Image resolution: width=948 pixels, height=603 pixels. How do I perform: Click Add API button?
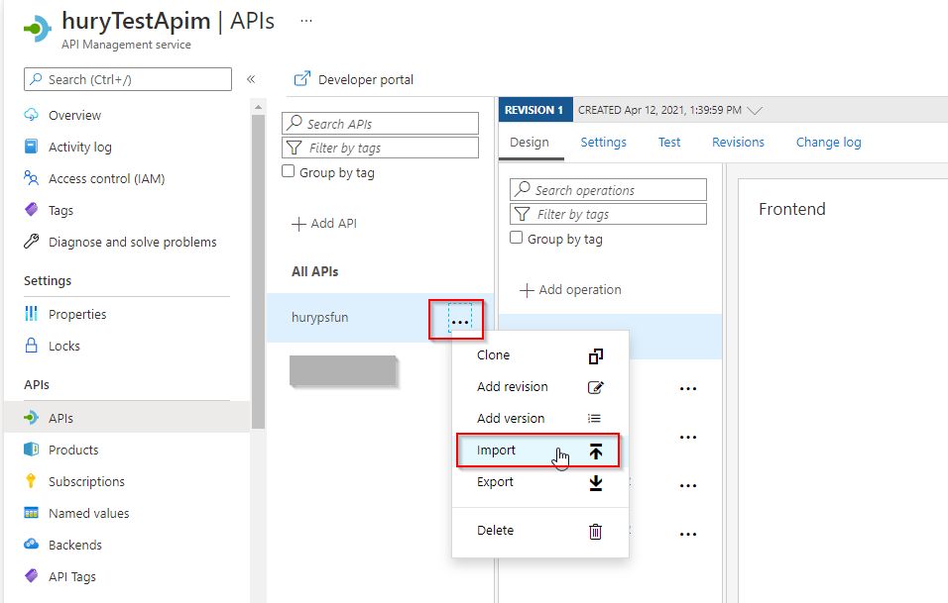pos(324,224)
